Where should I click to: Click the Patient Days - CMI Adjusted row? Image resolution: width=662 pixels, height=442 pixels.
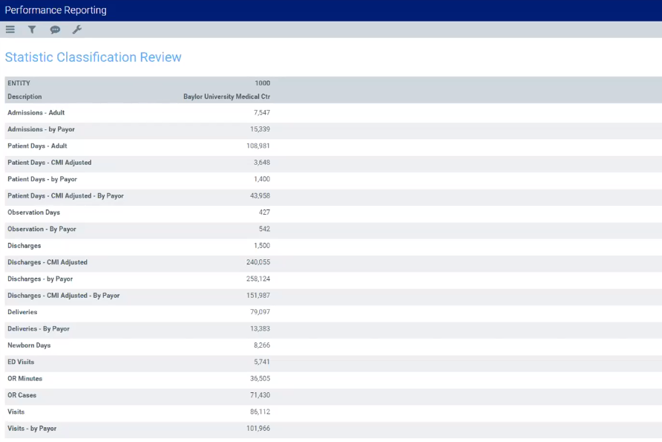49,163
